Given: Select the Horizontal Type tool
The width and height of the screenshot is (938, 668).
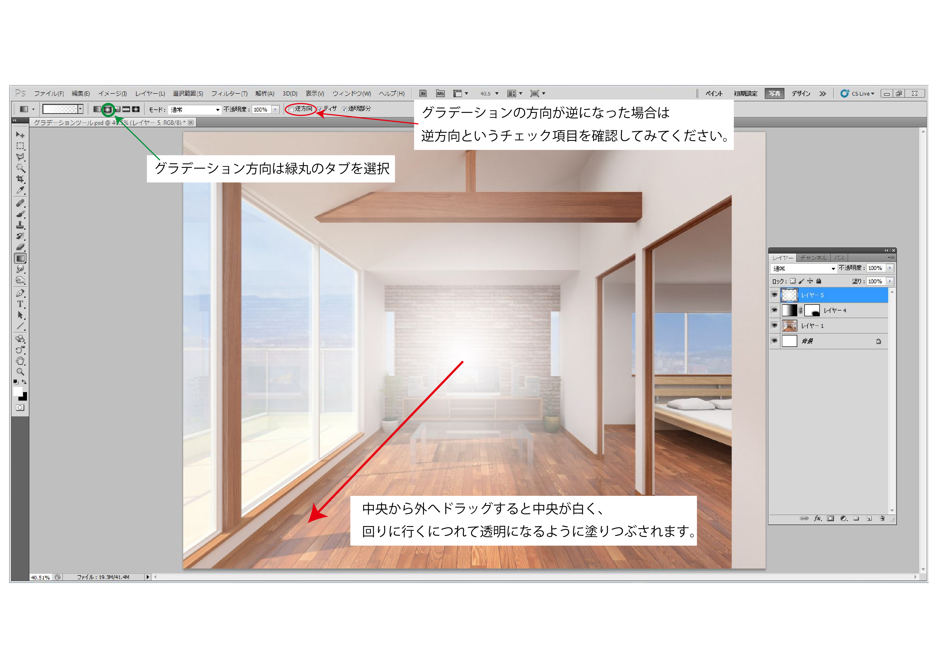Looking at the screenshot, I should (20, 304).
